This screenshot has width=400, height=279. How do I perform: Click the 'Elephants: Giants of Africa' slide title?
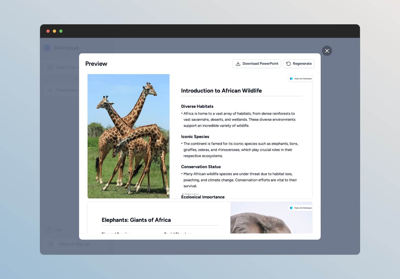(x=136, y=220)
